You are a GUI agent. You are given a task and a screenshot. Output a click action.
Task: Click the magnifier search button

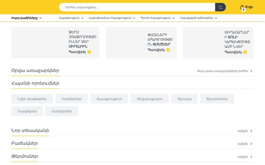coord(220,7)
